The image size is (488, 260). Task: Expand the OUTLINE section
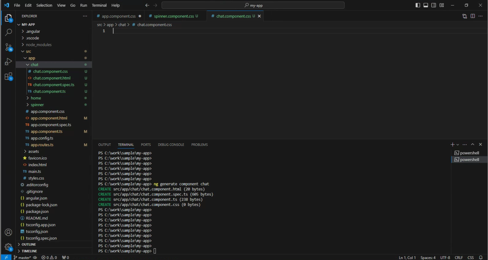click(x=54, y=244)
